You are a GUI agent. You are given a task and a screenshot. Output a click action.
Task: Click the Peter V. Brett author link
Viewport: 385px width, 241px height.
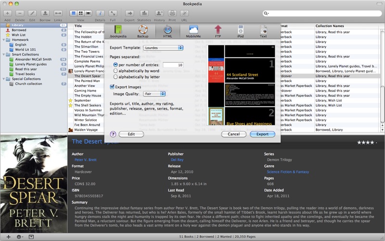tap(85, 160)
